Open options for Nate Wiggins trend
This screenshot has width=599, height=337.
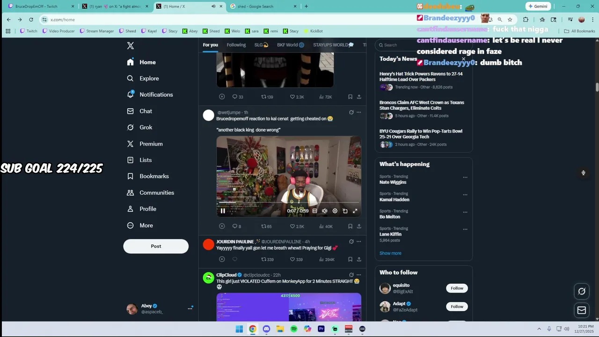point(465,177)
